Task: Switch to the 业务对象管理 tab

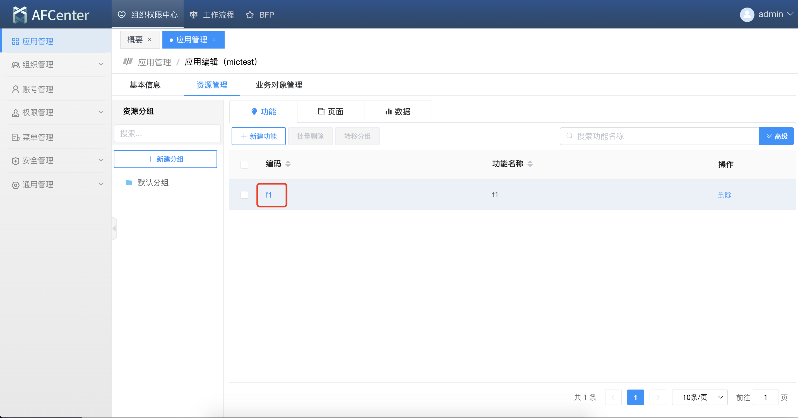Action: pyautogui.click(x=279, y=85)
